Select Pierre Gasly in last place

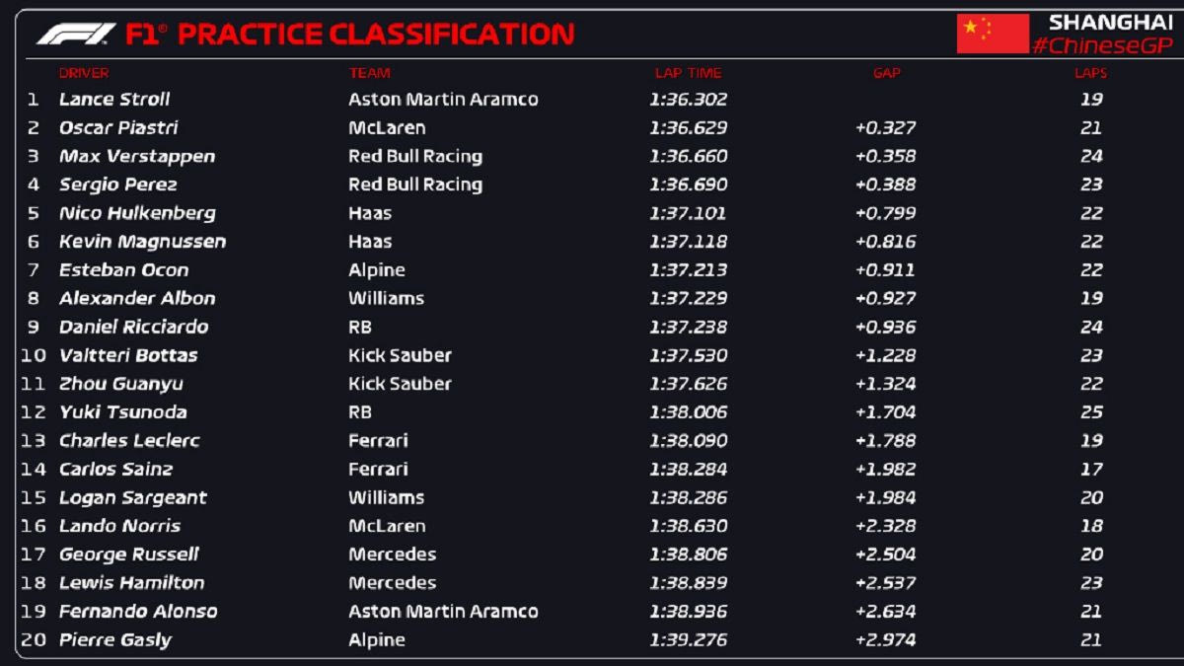coord(115,640)
